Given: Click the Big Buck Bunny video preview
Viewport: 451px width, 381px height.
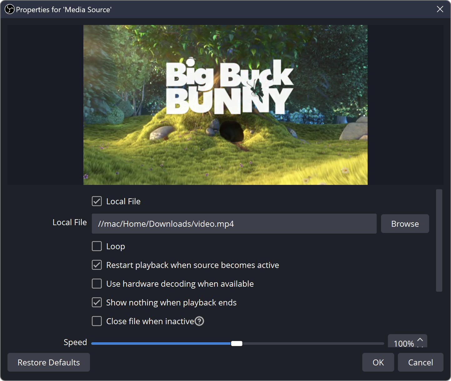Looking at the screenshot, I should (225, 105).
